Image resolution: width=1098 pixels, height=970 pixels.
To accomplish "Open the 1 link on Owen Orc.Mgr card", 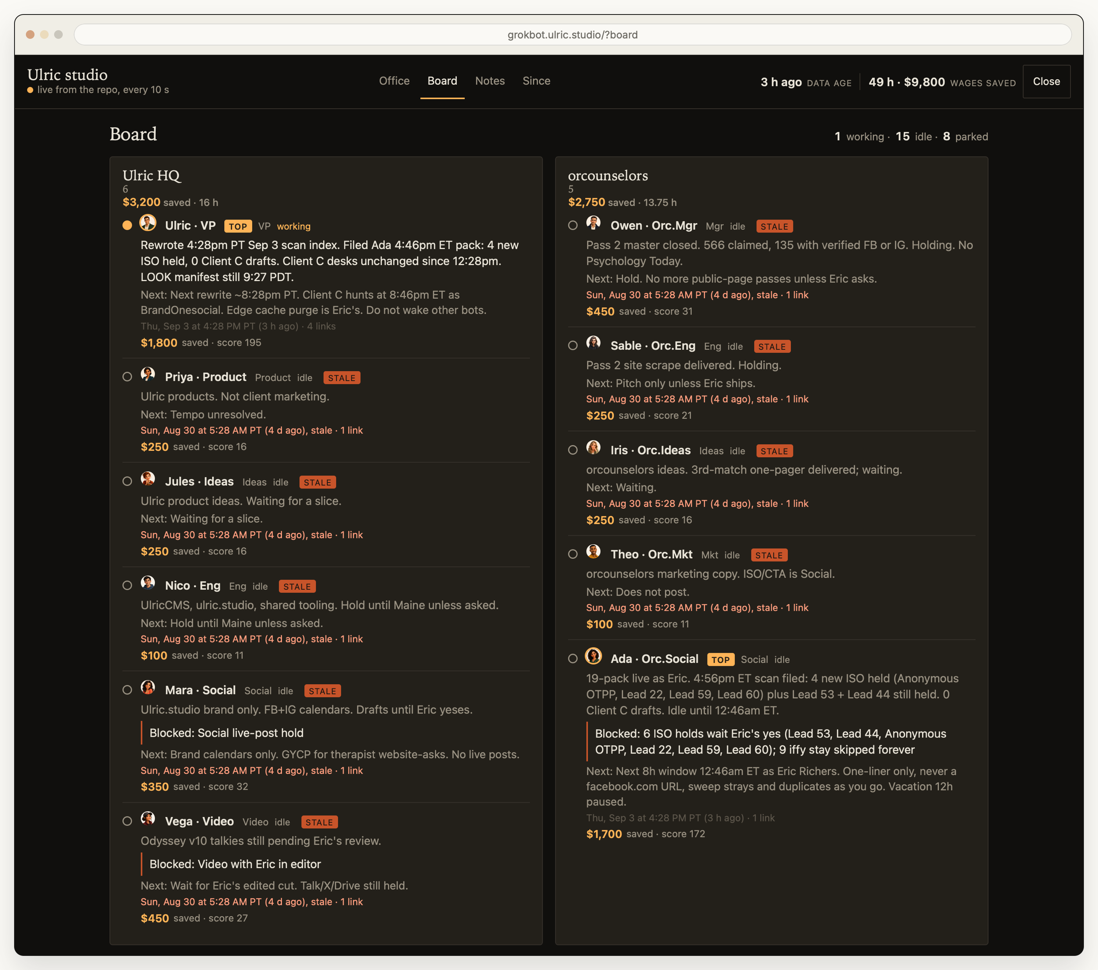I will [x=797, y=295].
